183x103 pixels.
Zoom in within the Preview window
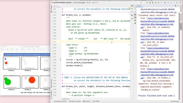(12, 49)
